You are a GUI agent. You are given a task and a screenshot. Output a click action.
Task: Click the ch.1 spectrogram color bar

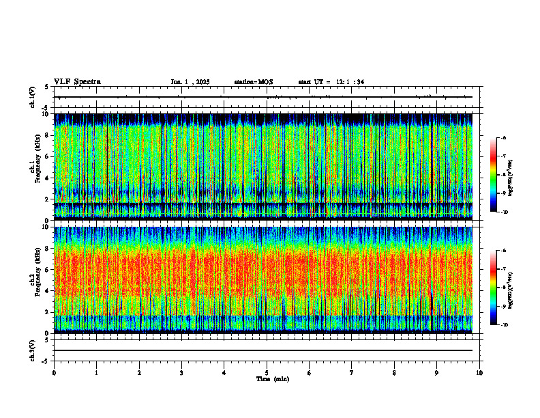(493, 175)
